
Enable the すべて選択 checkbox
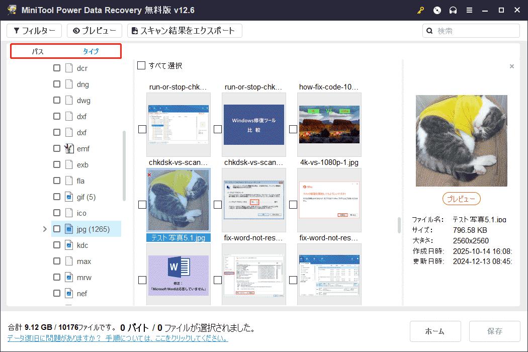[142, 66]
